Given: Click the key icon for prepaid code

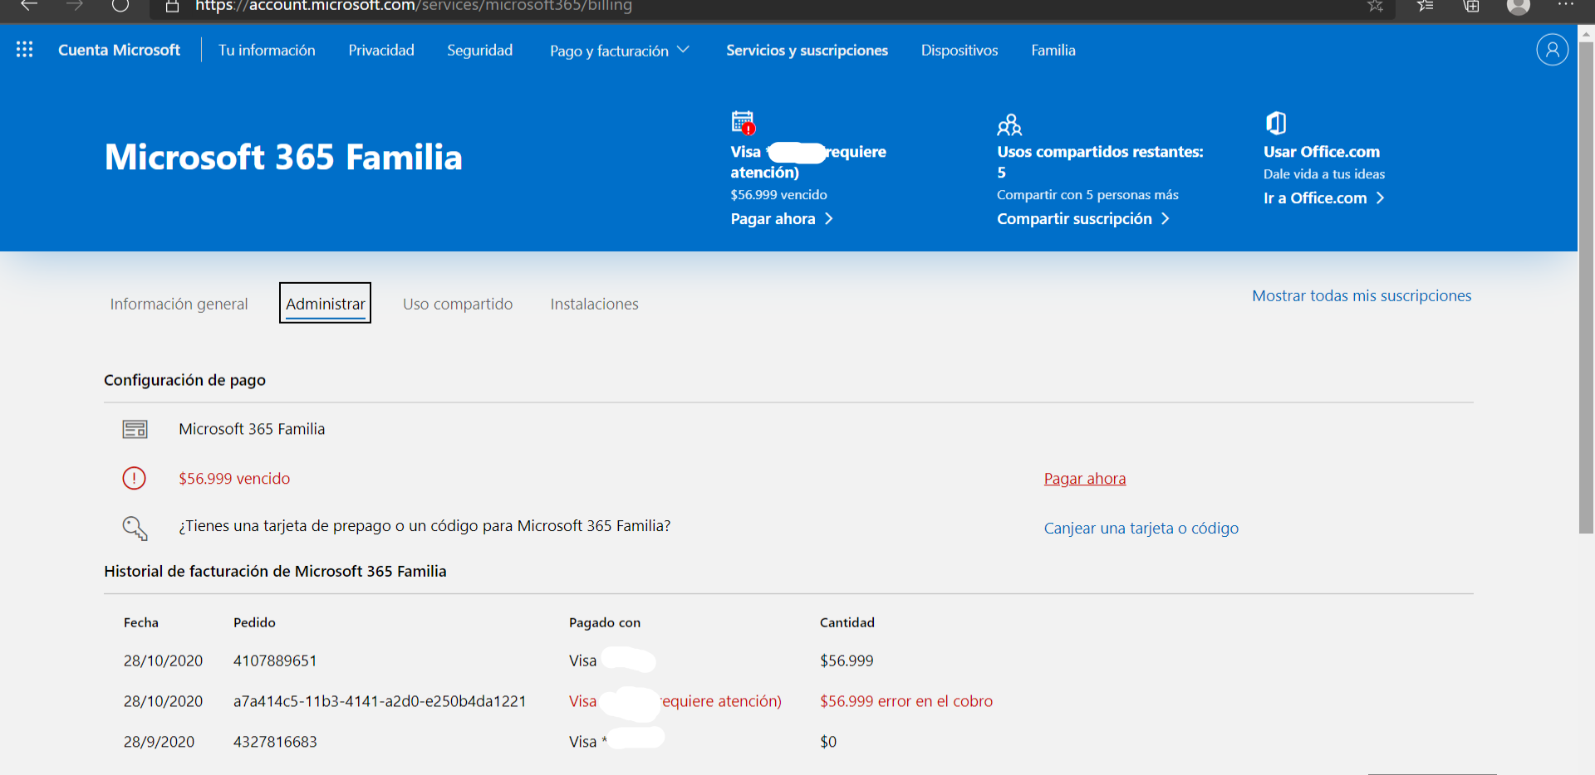Looking at the screenshot, I should coord(135,528).
